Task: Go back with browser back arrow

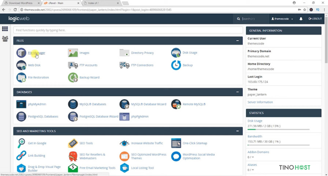Action: 4,10
